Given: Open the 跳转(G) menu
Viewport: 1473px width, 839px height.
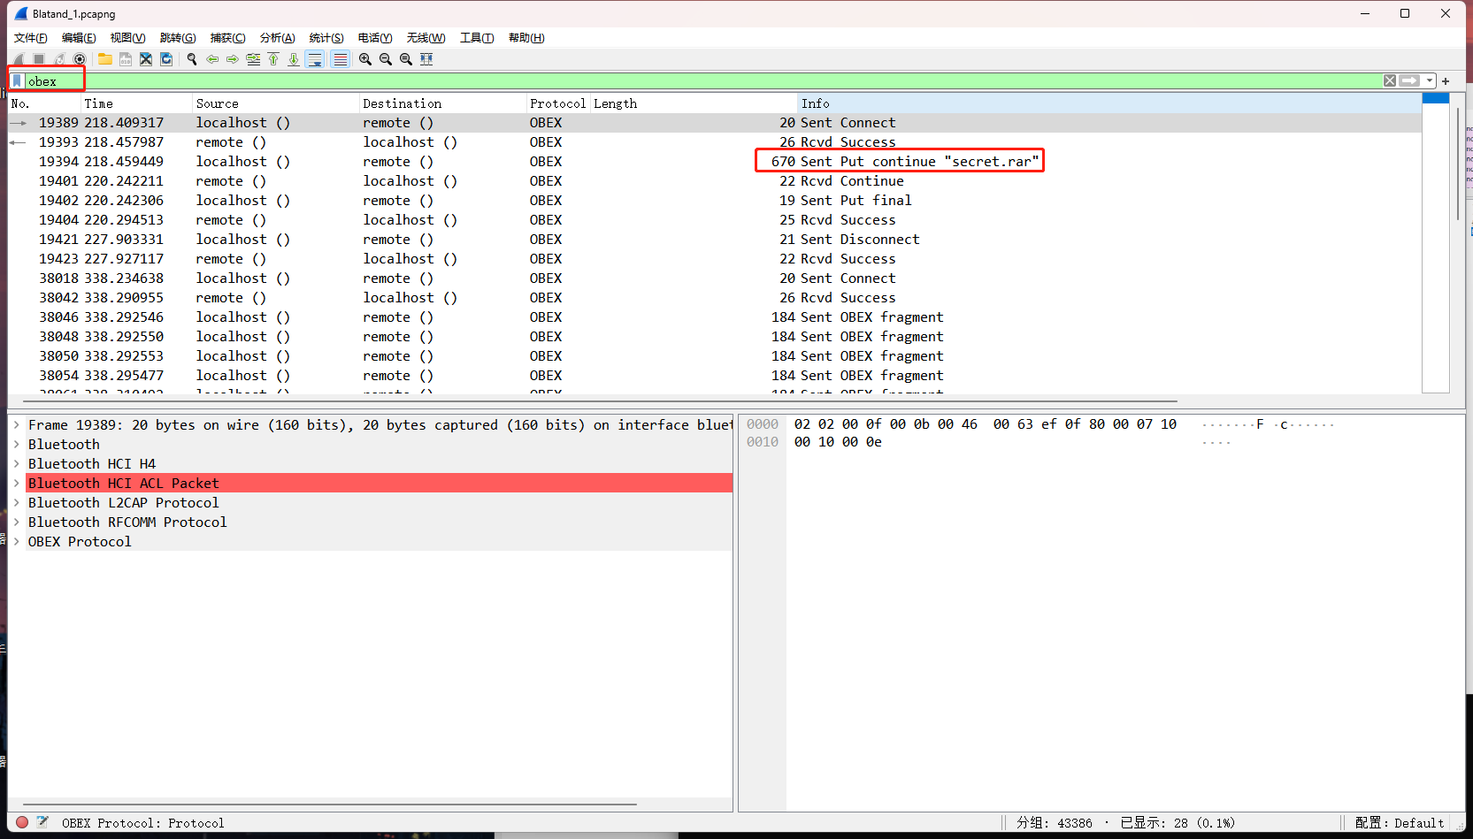Looking at the screenshot, I should (178, 38).
